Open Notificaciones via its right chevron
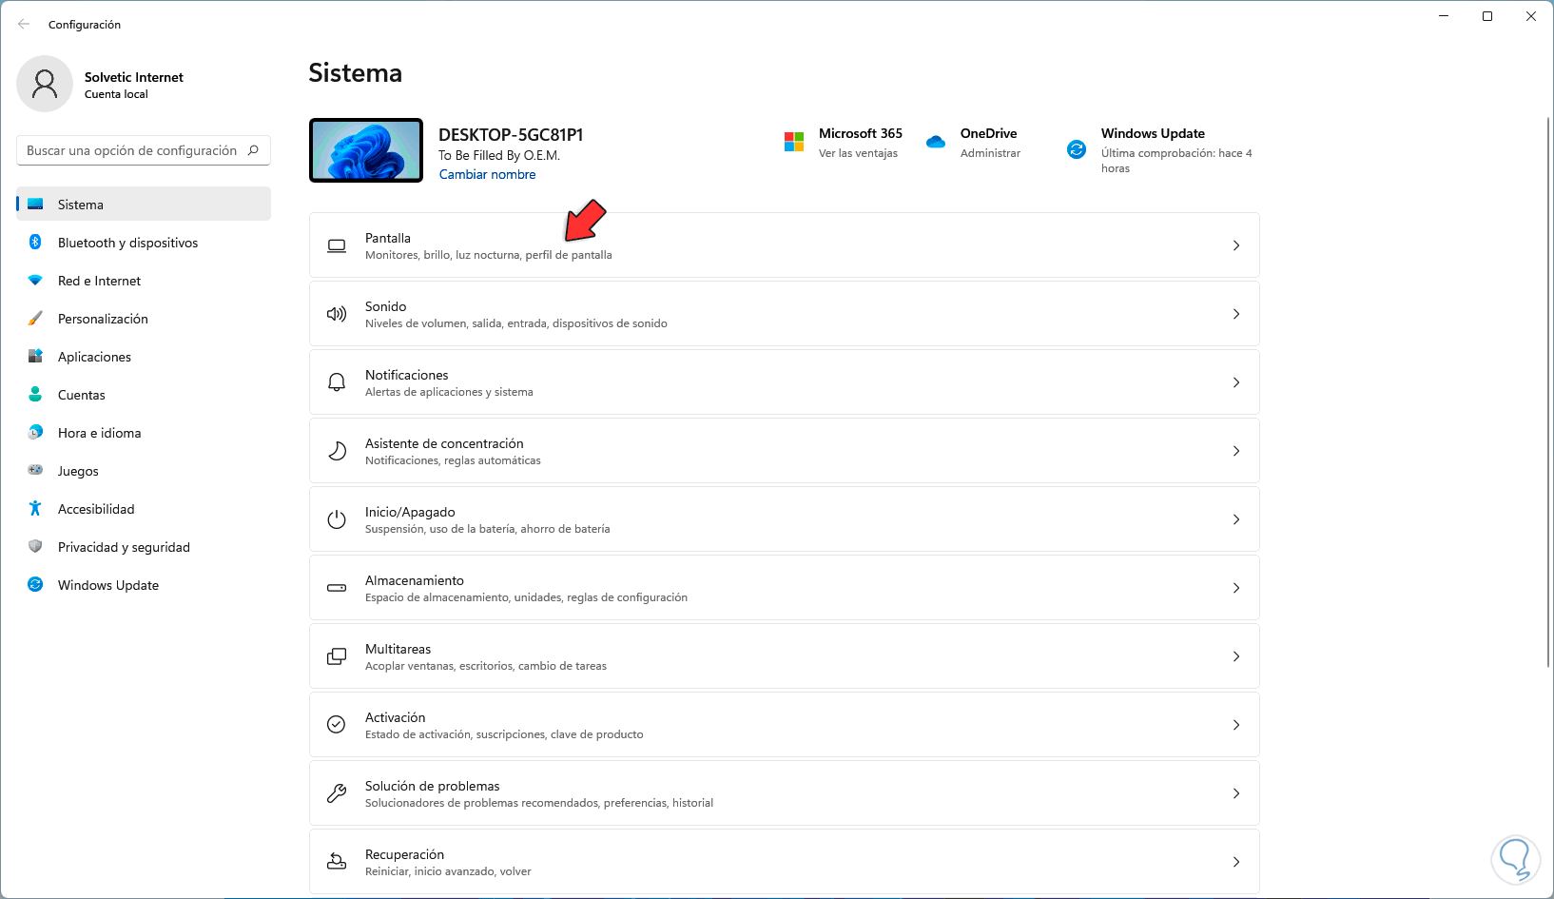This screenshot has width=1554, height=899. point(1236,382)
